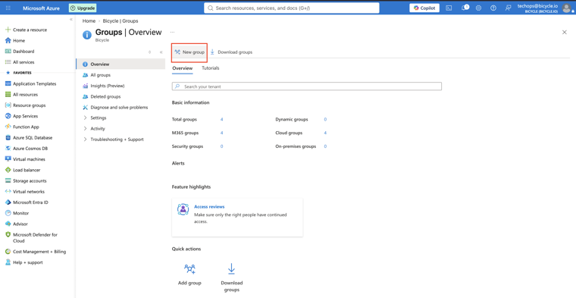Open App Services
The image size is (576, 298).
[21, 116]
